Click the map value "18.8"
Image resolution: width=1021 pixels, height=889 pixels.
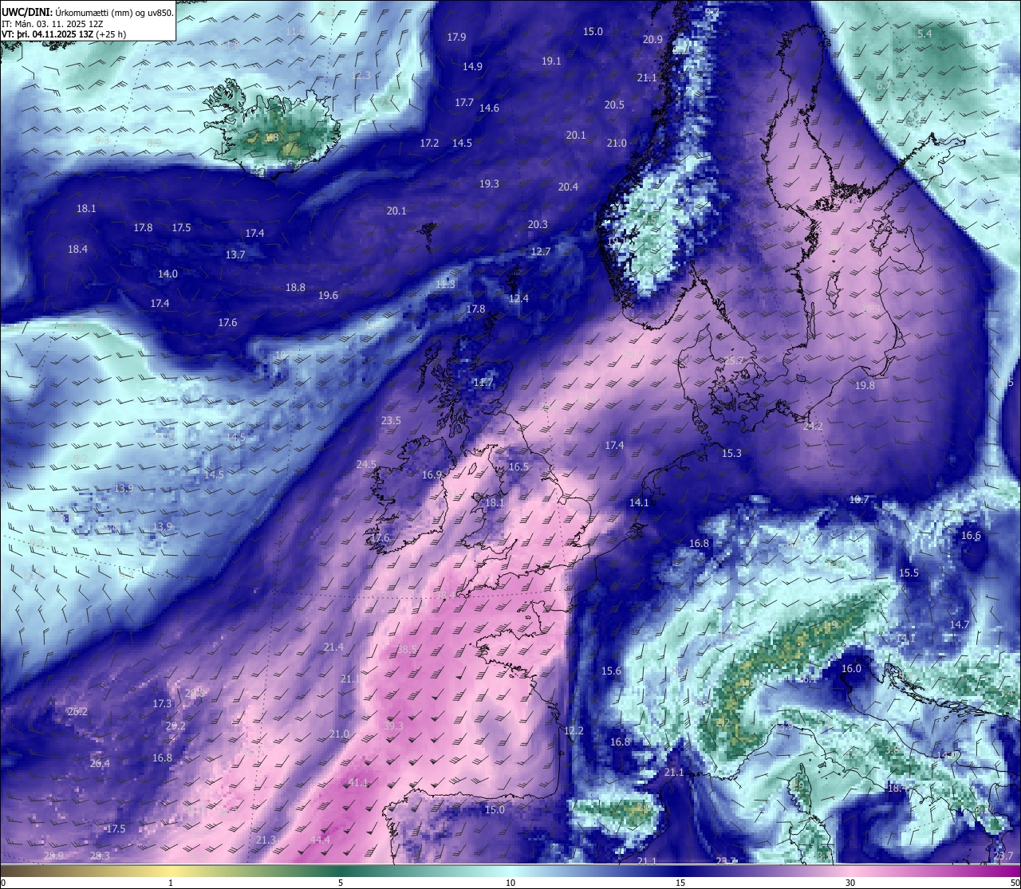(295, 288)
